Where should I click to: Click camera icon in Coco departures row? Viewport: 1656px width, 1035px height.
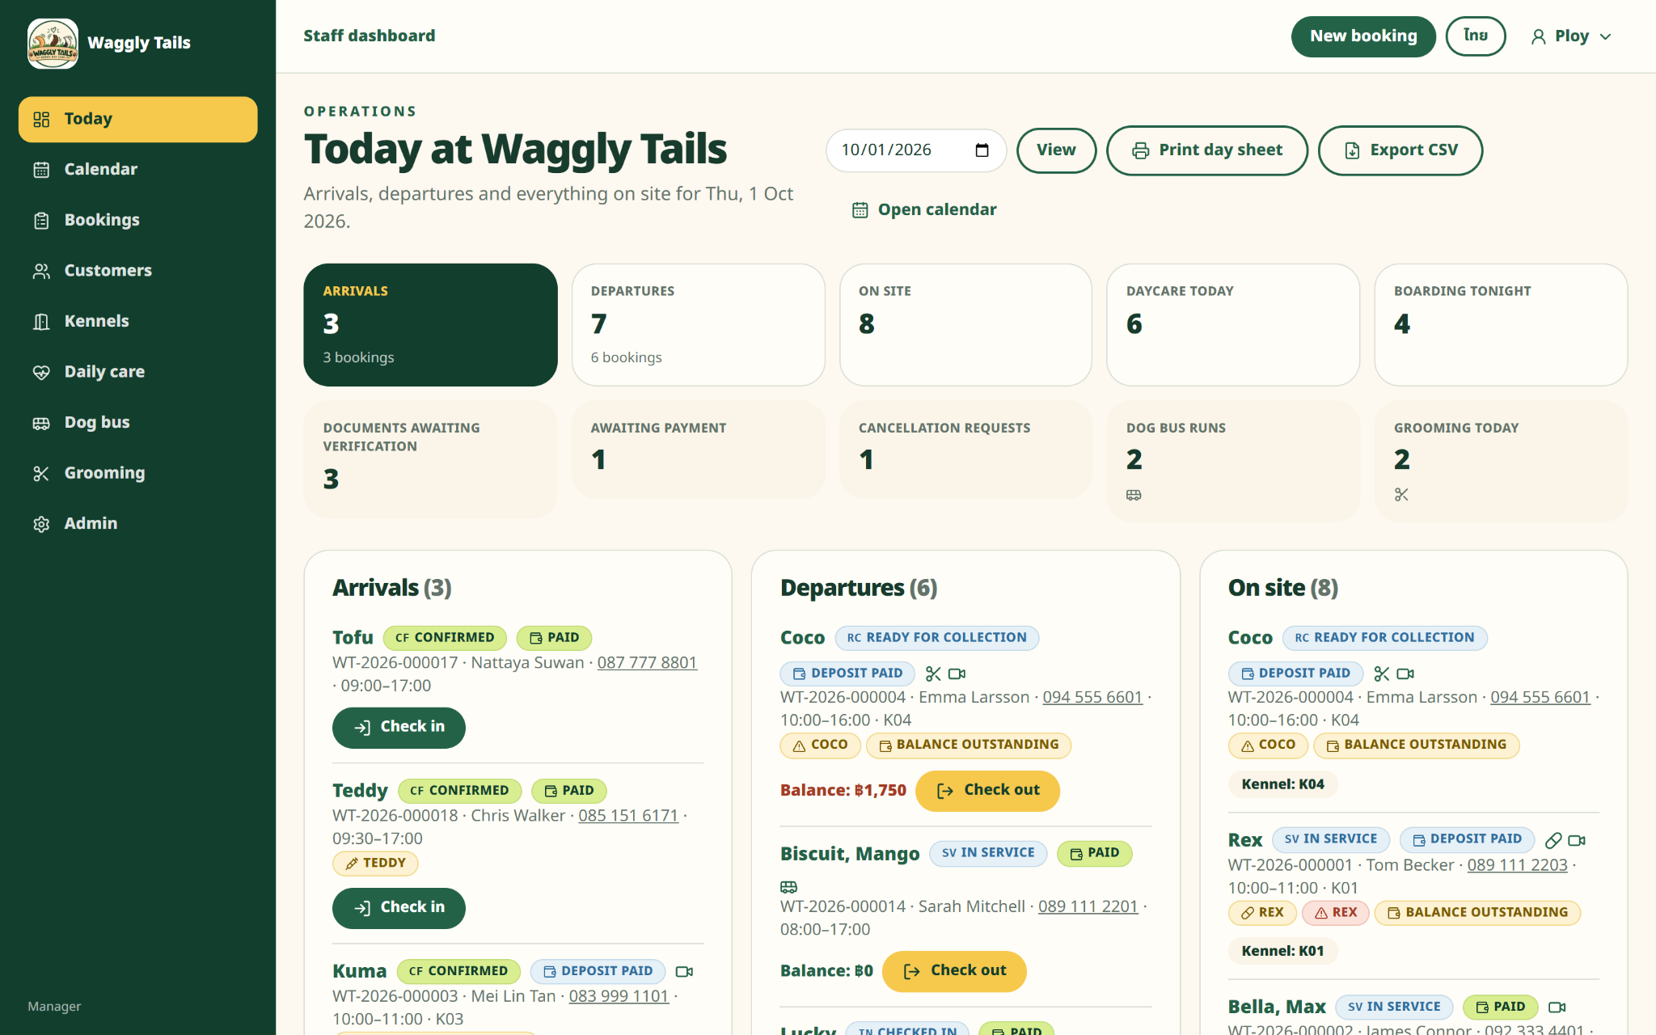957,674
